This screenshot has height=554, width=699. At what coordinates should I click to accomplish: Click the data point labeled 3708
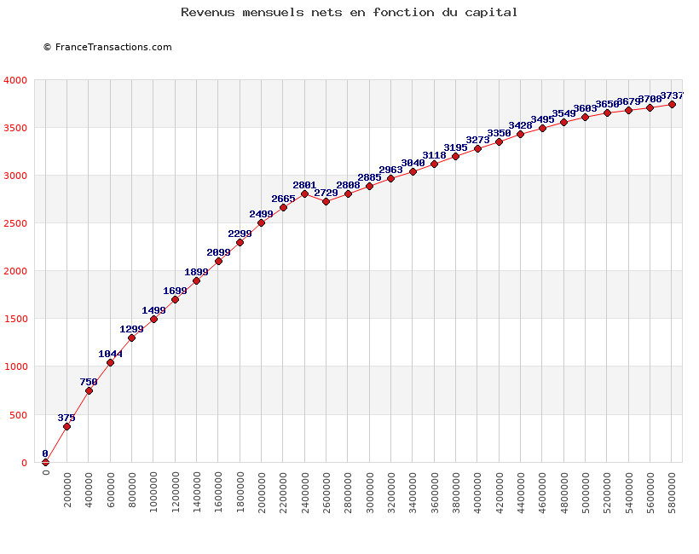pos(650,108)
